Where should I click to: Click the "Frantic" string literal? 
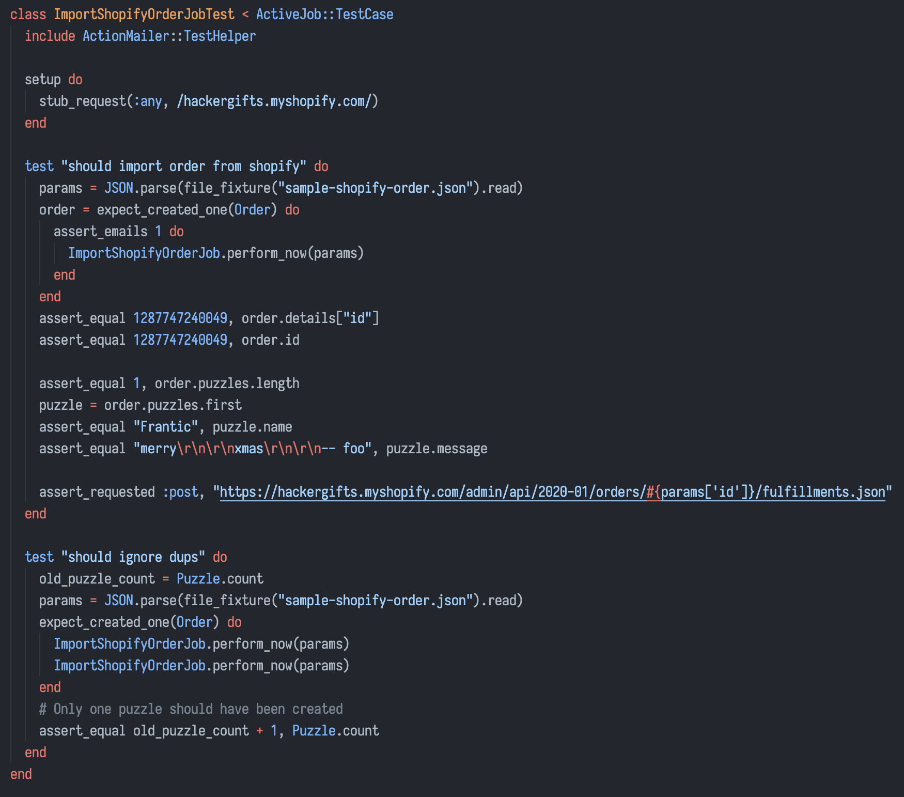click(166, 427)
